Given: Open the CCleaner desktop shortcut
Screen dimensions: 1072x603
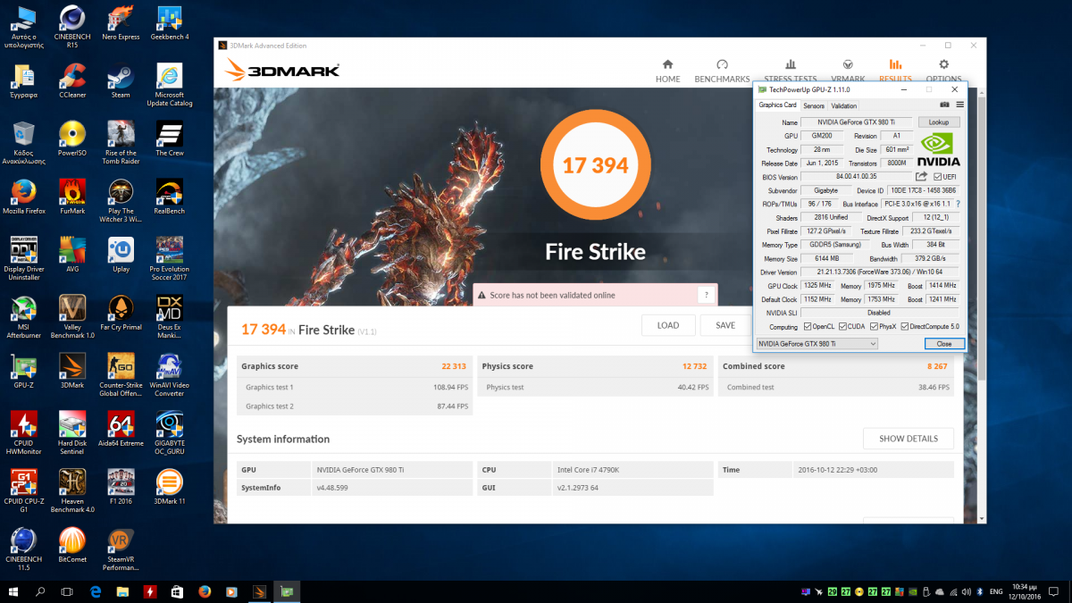Looking at the screenshot, I should [72, 81].
